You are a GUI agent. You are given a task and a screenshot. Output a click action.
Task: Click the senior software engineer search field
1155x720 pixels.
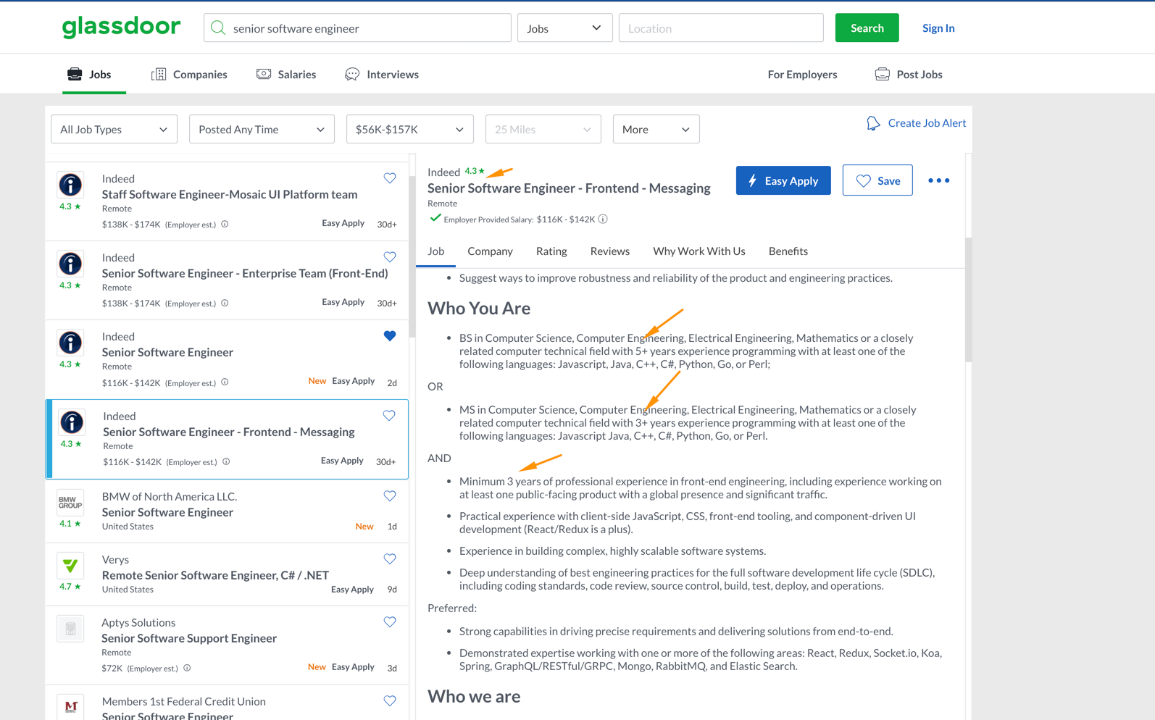coord(357,28)
